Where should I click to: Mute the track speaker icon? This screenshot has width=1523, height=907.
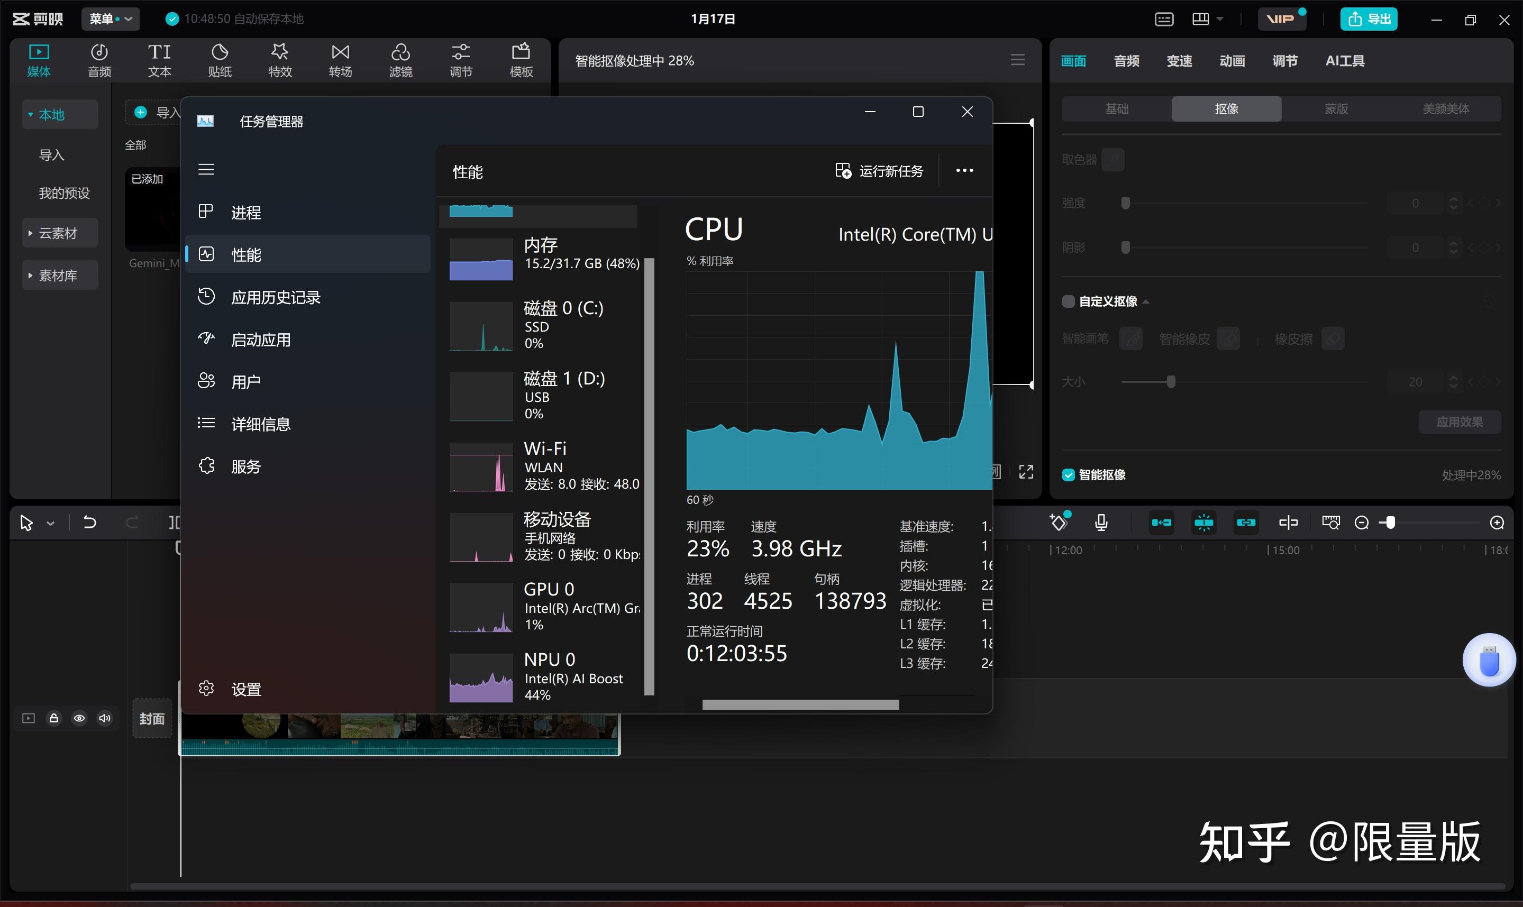[x=105, y=718]
